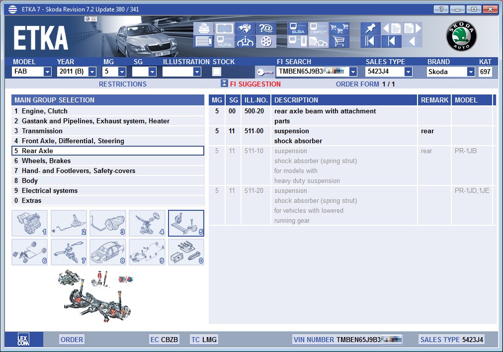Click the printer icon in toolbar

[203, 28]
